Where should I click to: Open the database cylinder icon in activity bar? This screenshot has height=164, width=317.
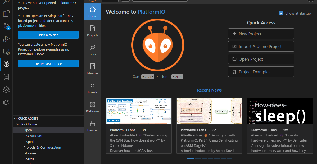tap(6, 77)
